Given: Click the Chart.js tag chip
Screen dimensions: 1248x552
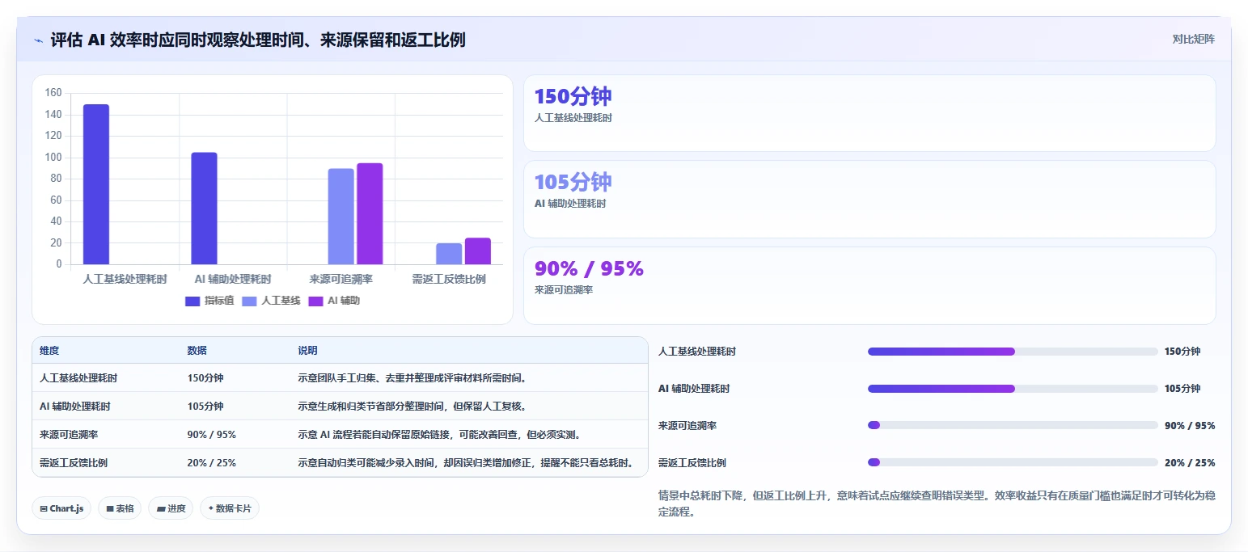Looking at the screenshot, I should (62, 508).
